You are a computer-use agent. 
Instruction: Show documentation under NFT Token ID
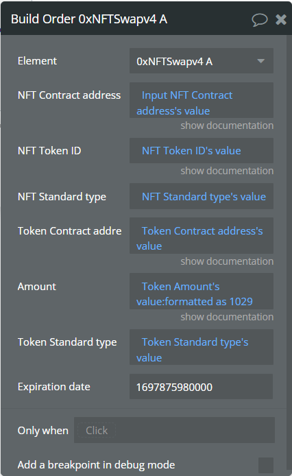tap(227, 171)
